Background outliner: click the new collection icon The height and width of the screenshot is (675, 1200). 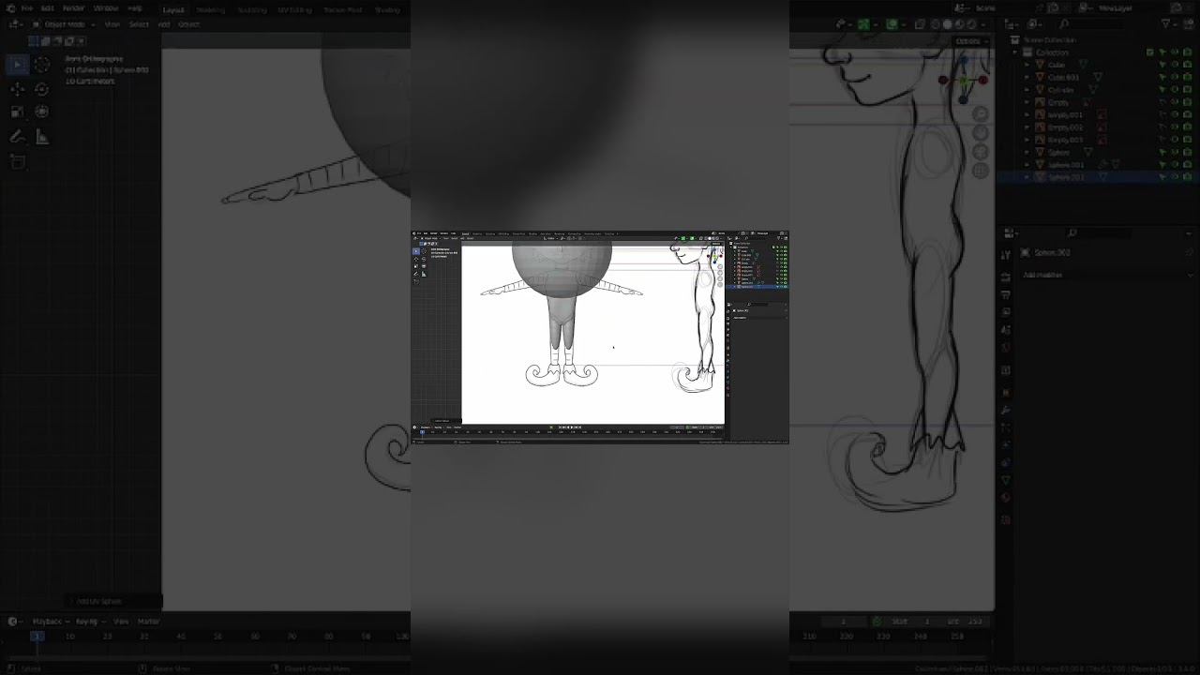[1188, 24]
